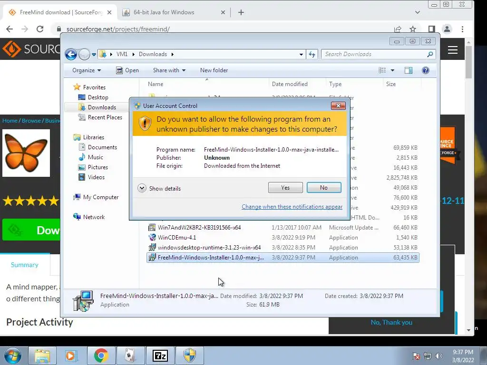Open Pictures library
This screenshot has width=487, height=365.
(x=93, y=167)
